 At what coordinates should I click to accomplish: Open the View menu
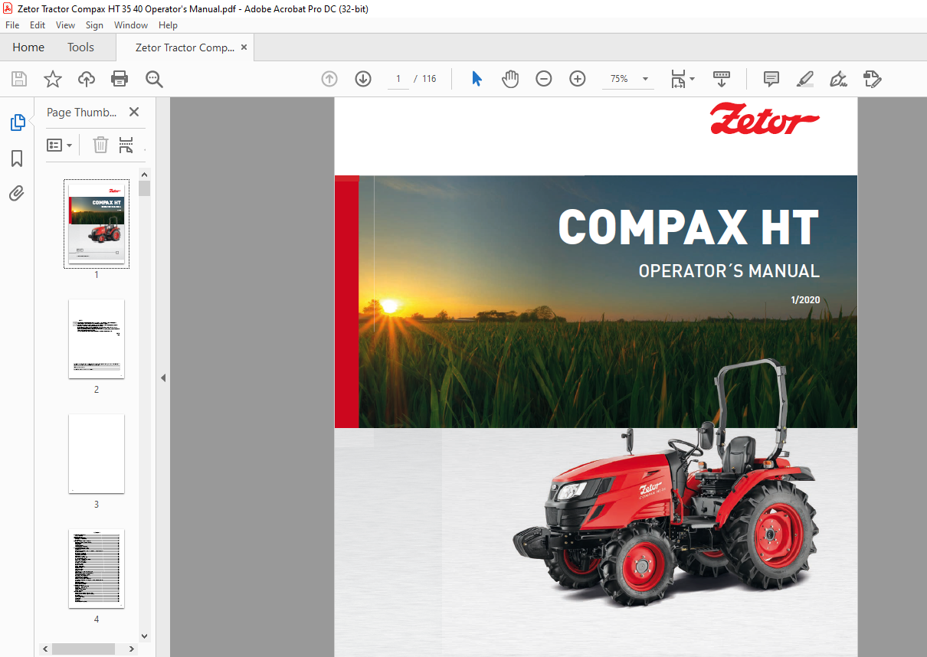pyautogui.click(x=66, y=25)
